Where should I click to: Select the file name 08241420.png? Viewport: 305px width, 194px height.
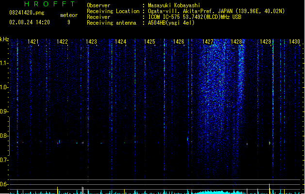click(27, 13)
